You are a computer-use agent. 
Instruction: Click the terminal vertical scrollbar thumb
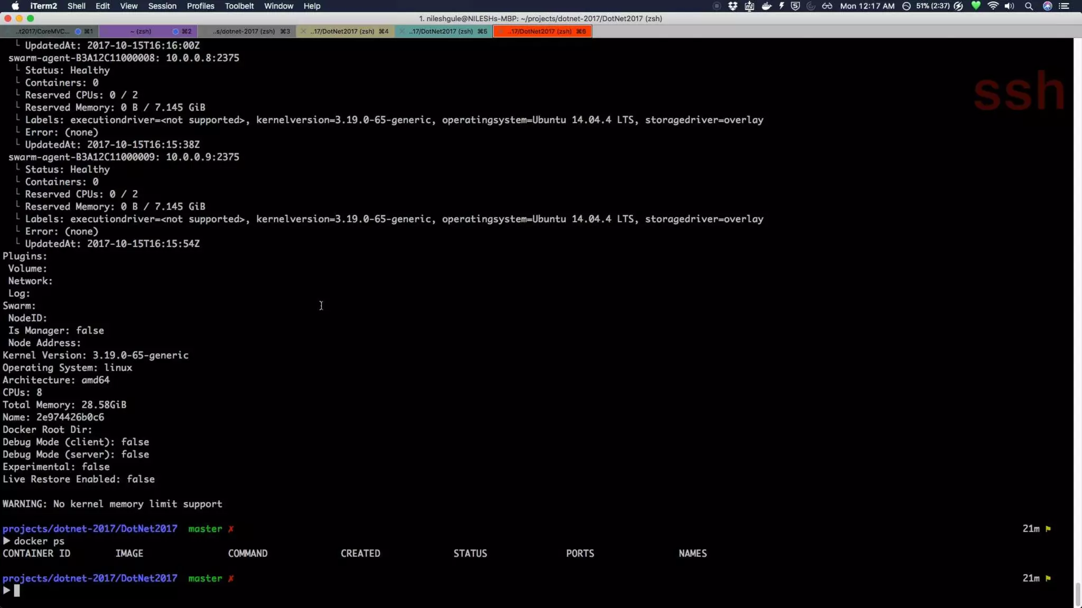click(1077, 594)
